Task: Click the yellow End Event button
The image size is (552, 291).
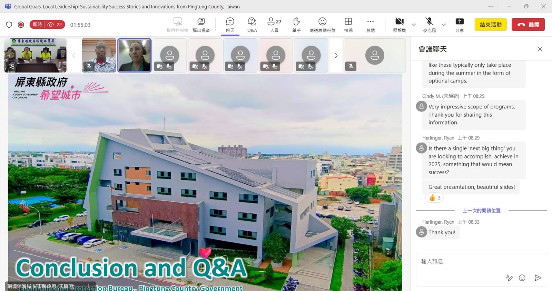Action: [491, 25]
